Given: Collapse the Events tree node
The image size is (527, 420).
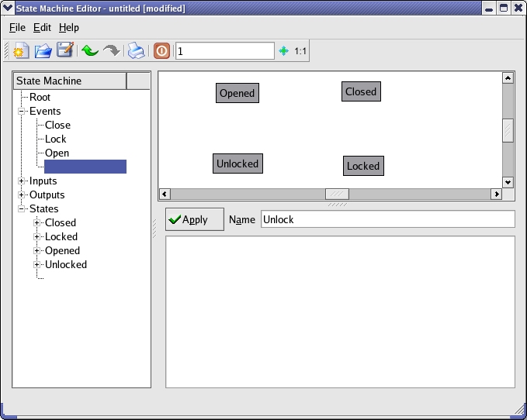Looking at the screenshot, I should click(23, 112).
